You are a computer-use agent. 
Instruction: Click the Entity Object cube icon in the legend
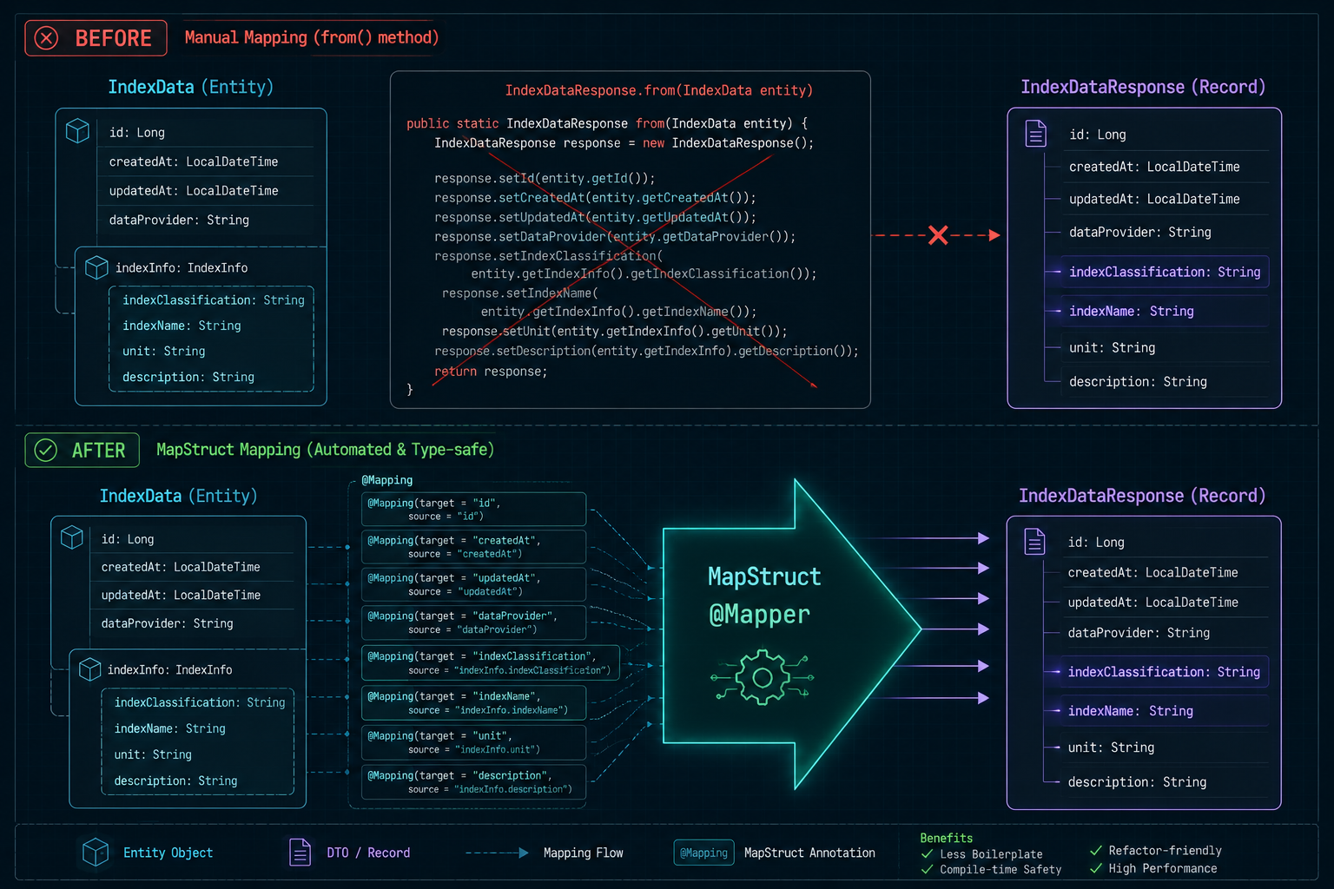pyautogui.click(x=96, y=853)
